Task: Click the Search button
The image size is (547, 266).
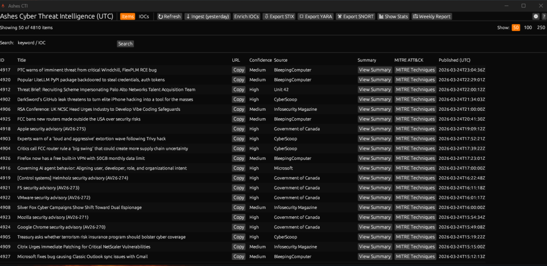Action: (125, 44)
